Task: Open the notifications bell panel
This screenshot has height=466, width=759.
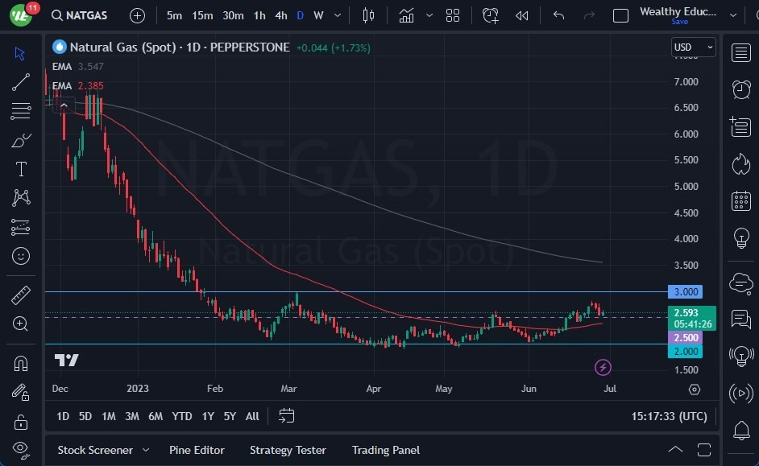Action: (741, 431)
